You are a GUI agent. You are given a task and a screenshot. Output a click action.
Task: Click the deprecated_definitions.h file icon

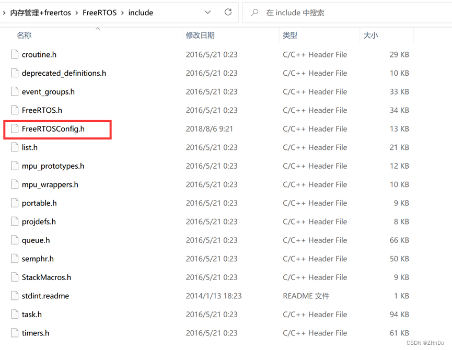point(15,73)
